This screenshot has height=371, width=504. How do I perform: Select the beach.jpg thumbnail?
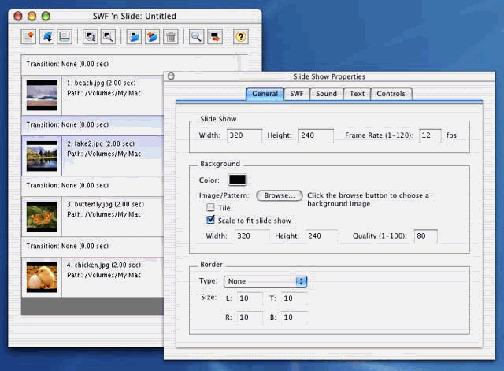42,95
